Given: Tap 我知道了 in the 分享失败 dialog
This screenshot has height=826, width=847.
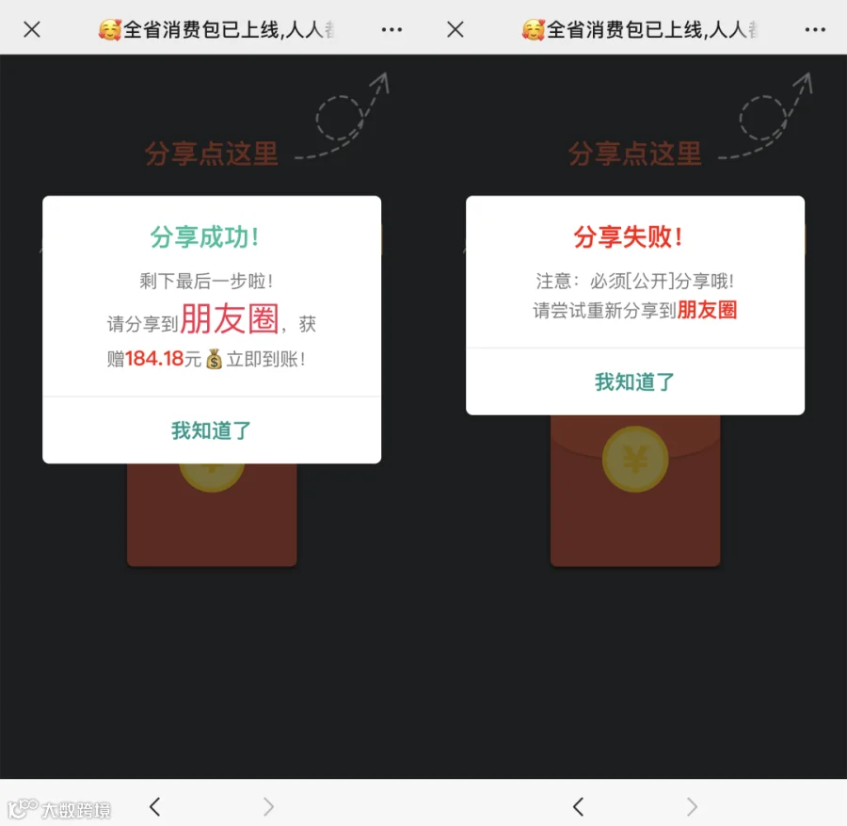Looking at the screenshot, I should tap(635, 381).
